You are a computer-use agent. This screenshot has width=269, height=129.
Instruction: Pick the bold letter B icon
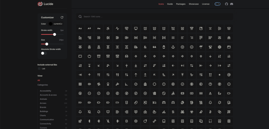click(126, 121)
